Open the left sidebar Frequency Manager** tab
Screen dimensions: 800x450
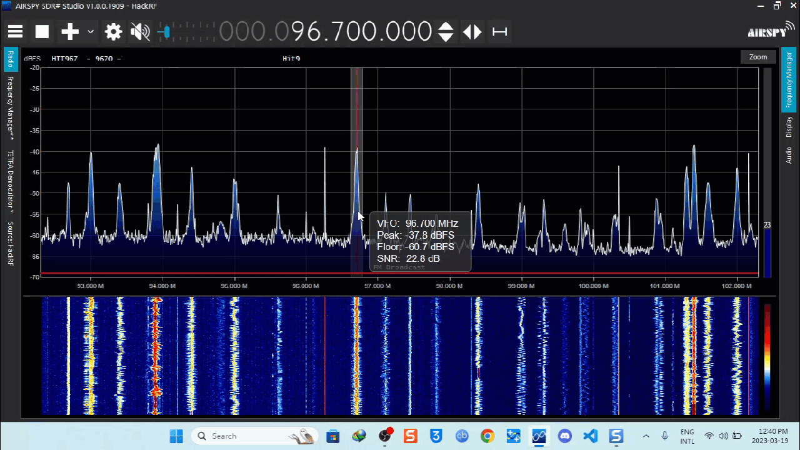pyautogui.click(x=11, y=108)
